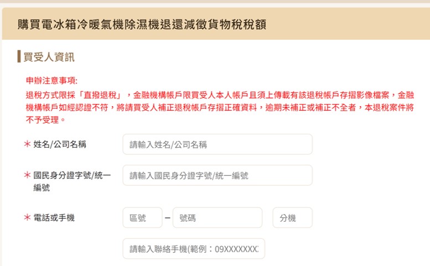Click the red asterisk beside 姓名/公司名稱

pyautogui.click(x=27, y=145)
